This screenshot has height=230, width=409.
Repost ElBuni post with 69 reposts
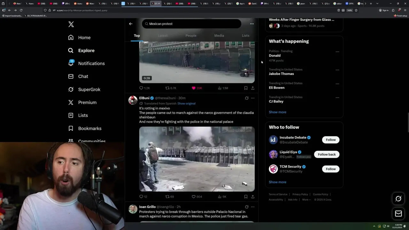point(169,197)
